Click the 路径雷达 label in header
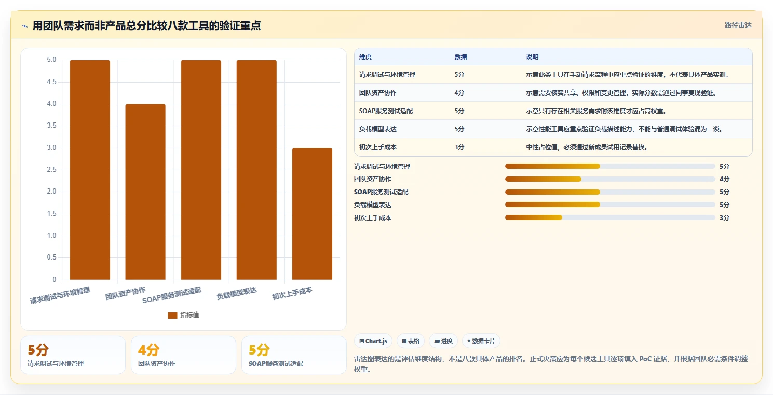773x395 pixels. tap(738, 25)
